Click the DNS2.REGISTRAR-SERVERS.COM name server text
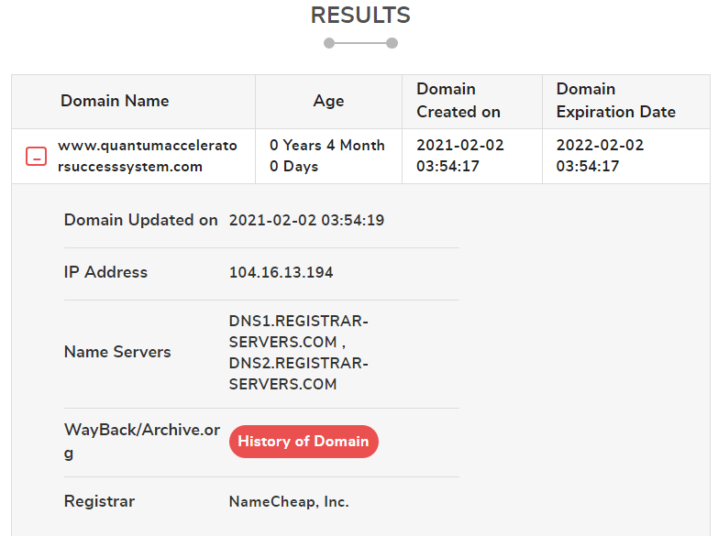The height and width of the screenshot is (536, 718). point(299,374)
